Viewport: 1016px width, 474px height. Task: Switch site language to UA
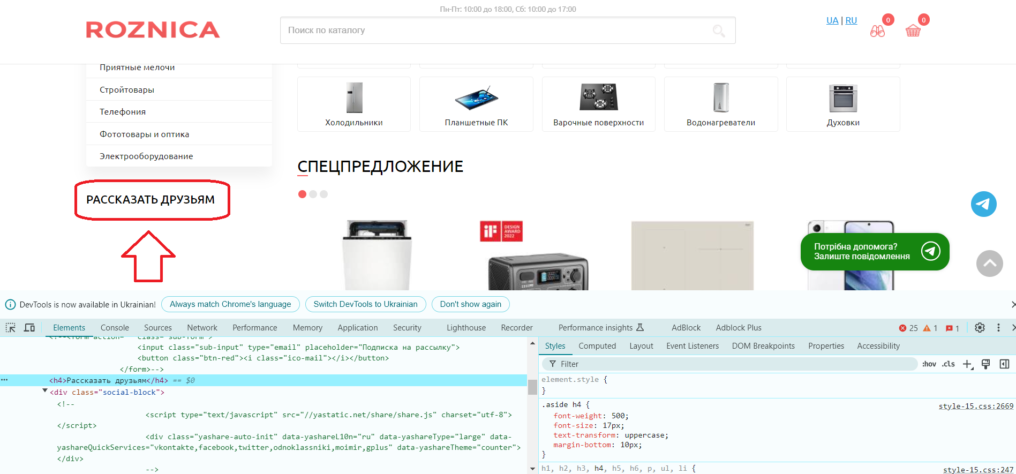[x=832, y=20]
